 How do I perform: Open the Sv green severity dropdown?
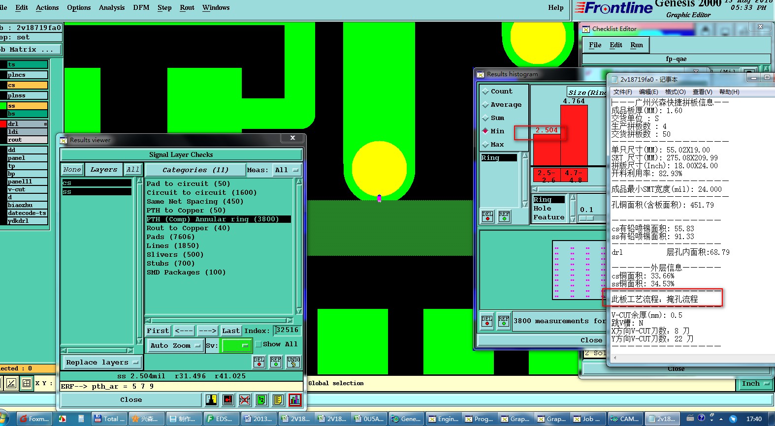point(236,346)
